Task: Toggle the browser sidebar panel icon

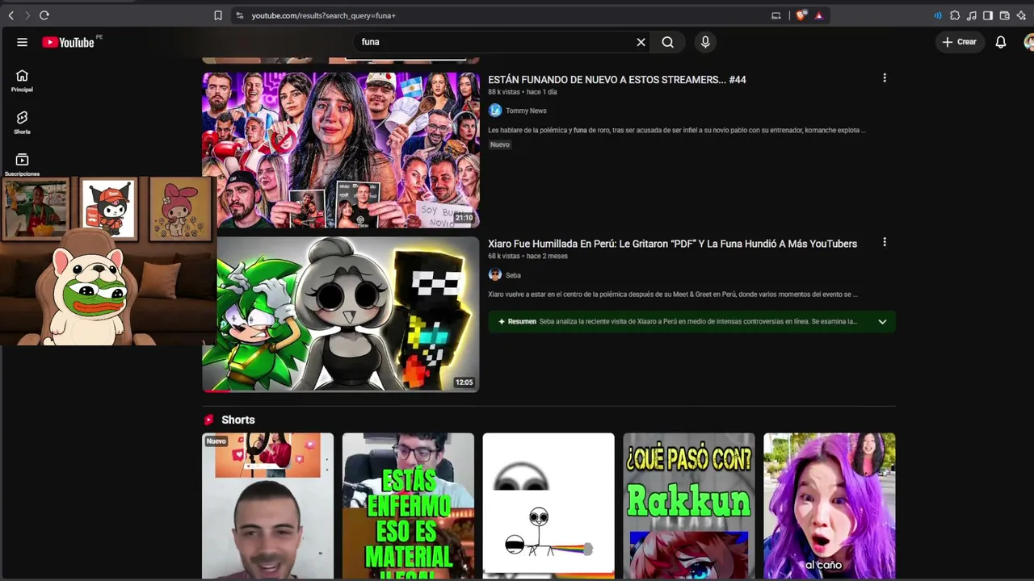Action: click(x=988, y=15)
